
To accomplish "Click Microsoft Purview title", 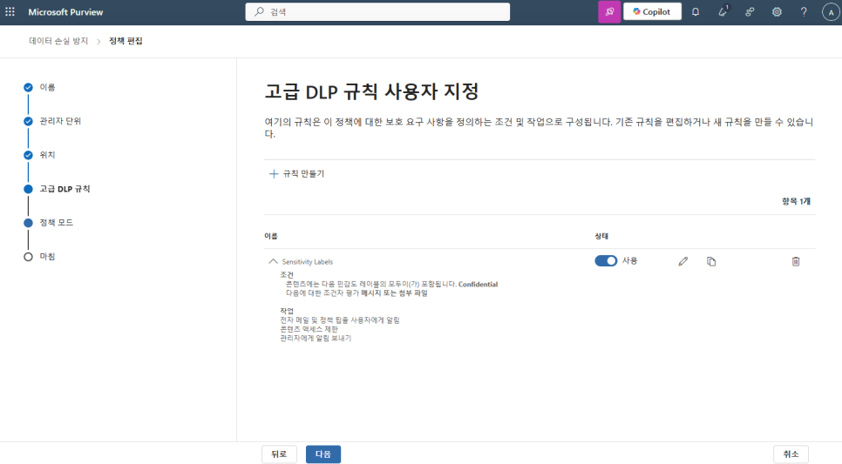I will 65,12.
